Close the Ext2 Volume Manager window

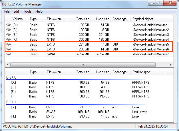[x=170, y=3]
